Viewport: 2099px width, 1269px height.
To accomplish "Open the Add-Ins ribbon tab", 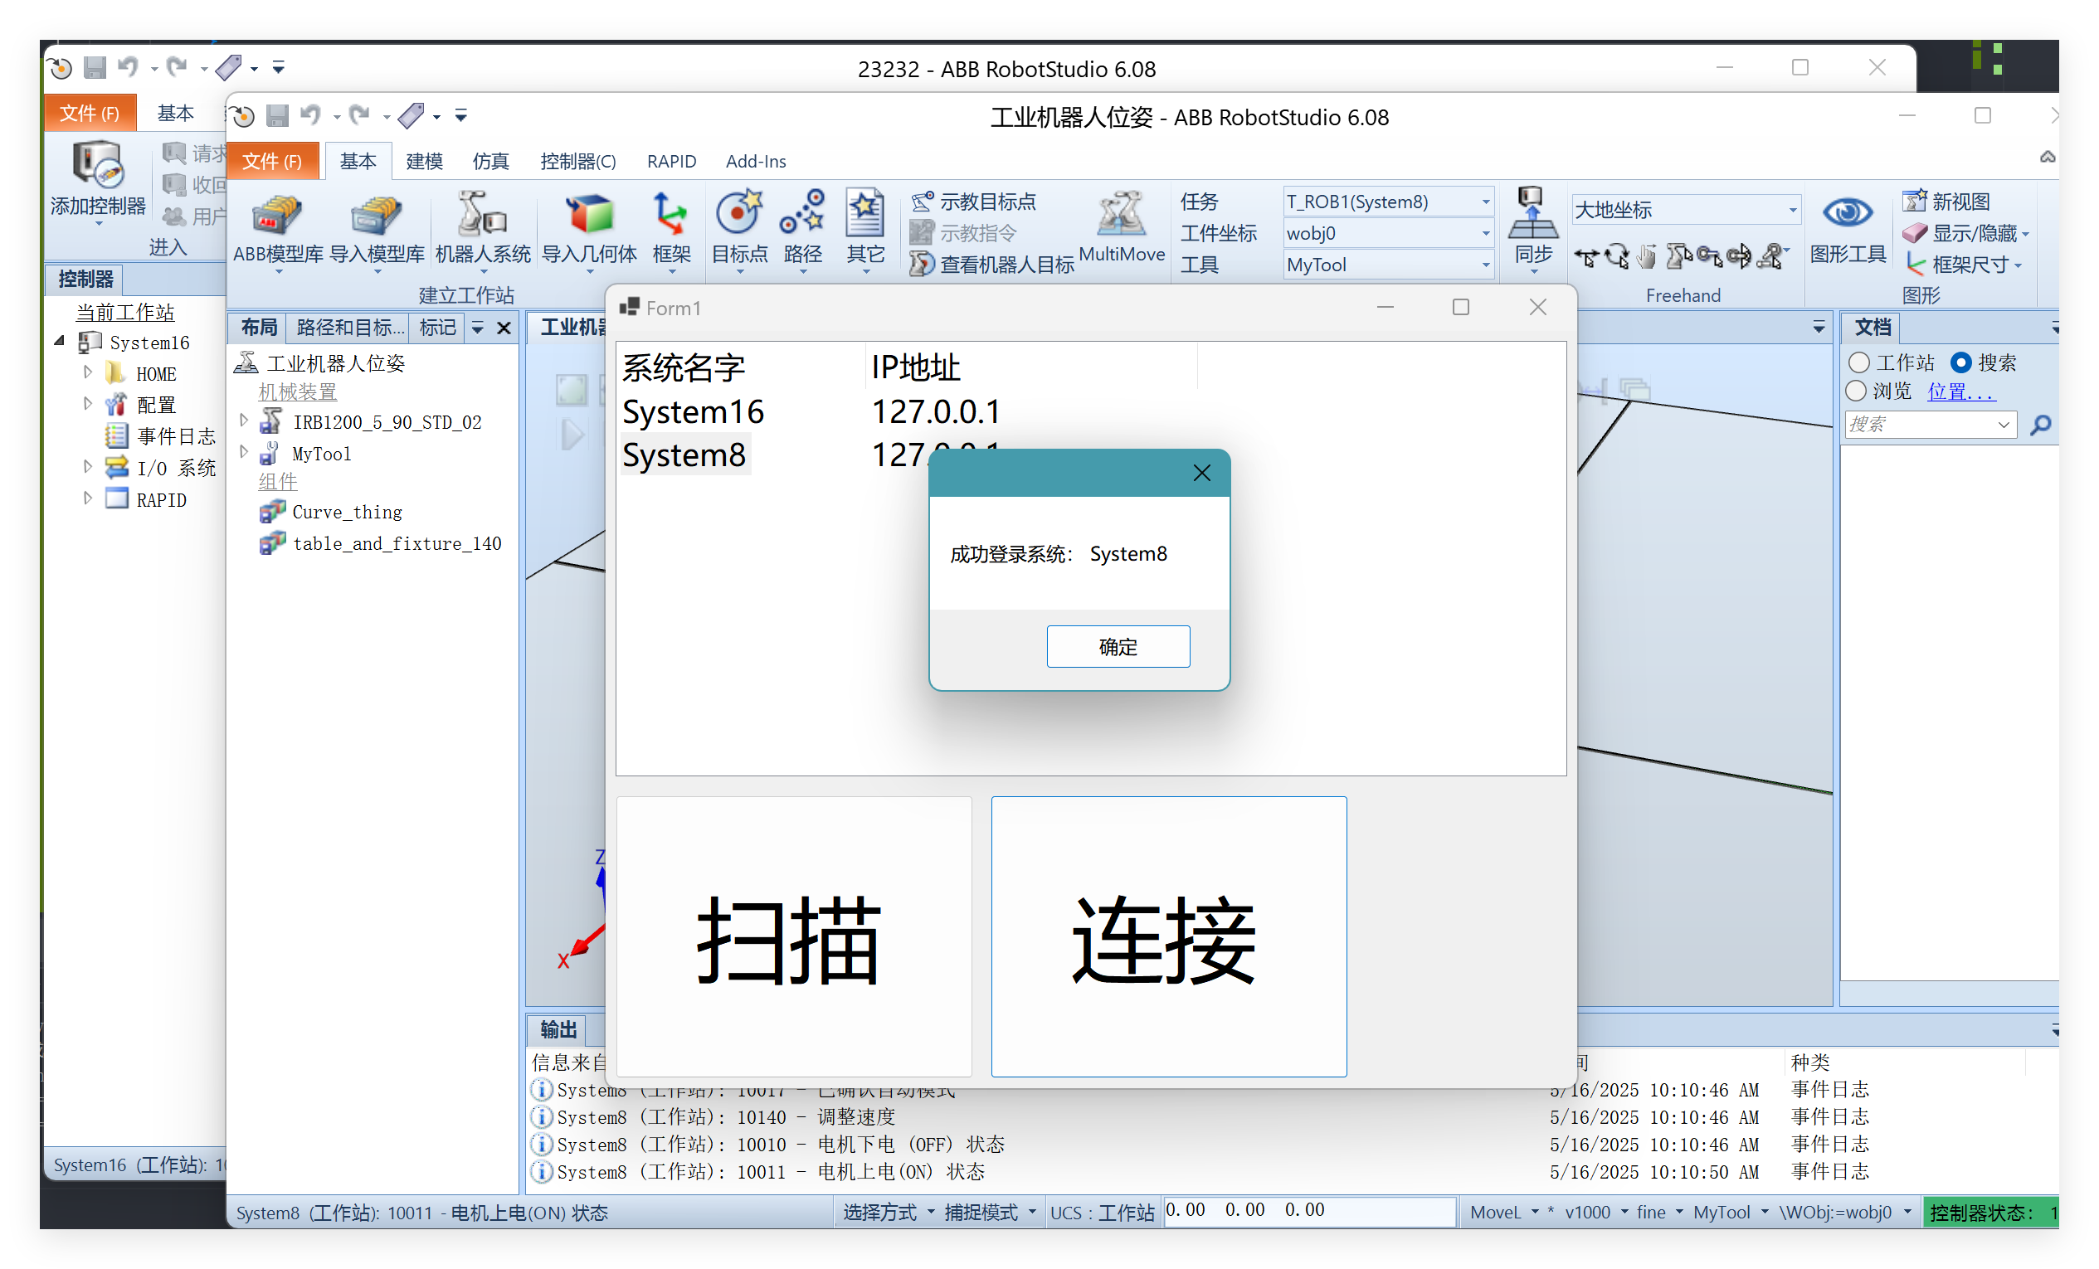I will point(756,161).
